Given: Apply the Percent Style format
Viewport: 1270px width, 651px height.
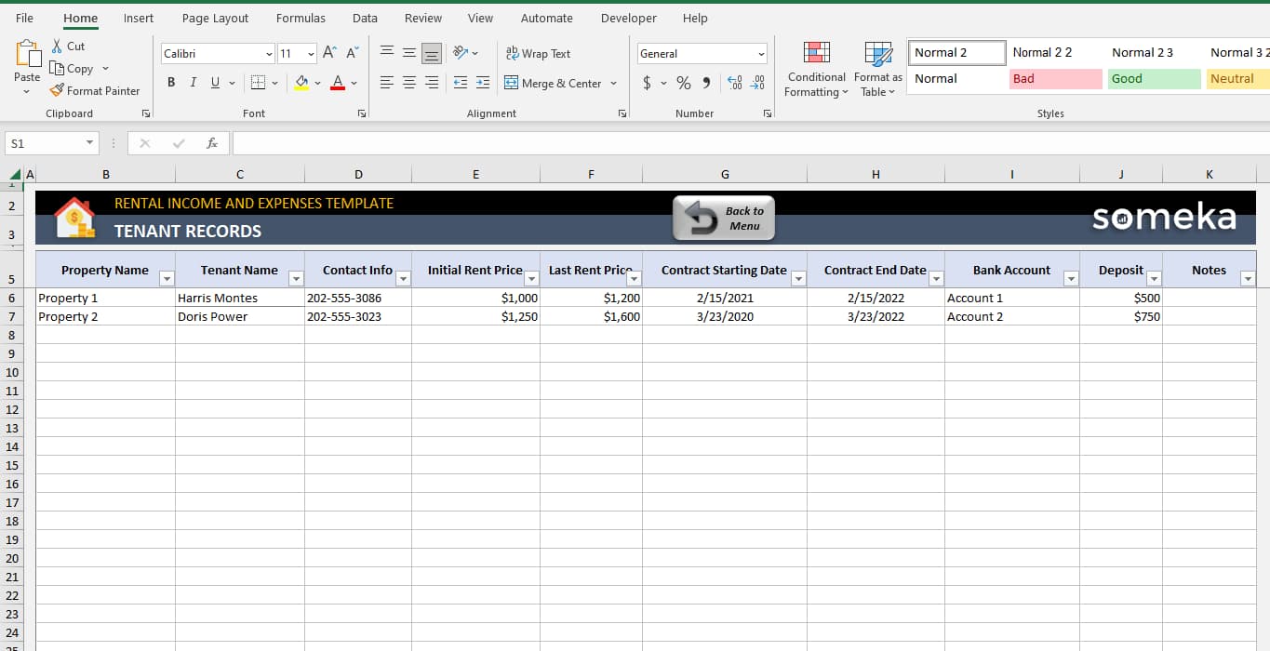Looking at the screenshot, I should click(x=682, y=83).
